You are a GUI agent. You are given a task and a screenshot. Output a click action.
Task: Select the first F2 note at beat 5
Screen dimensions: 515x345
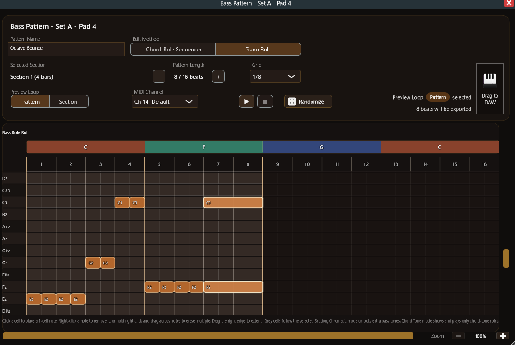click(x=152, y=287)
